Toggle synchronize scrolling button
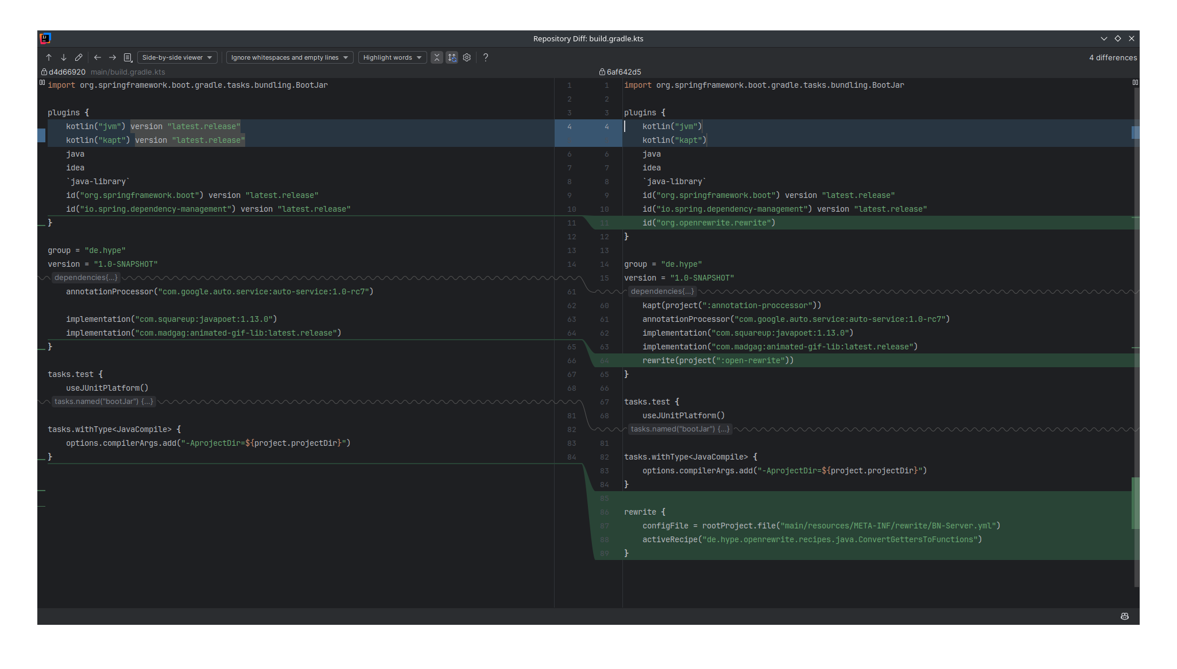The width and height of the screenshot is (1177, 669). click(x=452, y=57)
